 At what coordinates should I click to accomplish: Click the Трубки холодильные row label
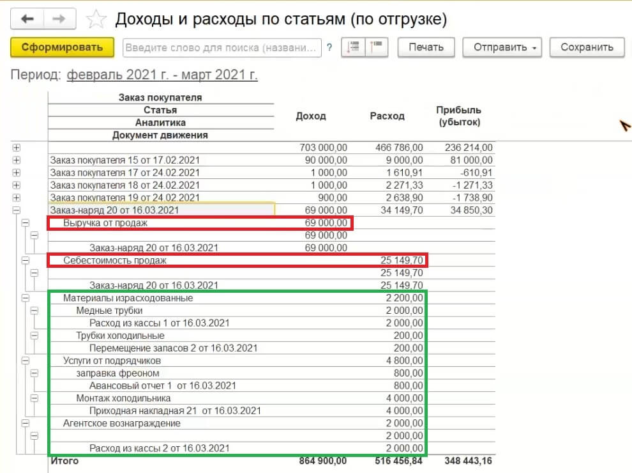coord(120,336)
